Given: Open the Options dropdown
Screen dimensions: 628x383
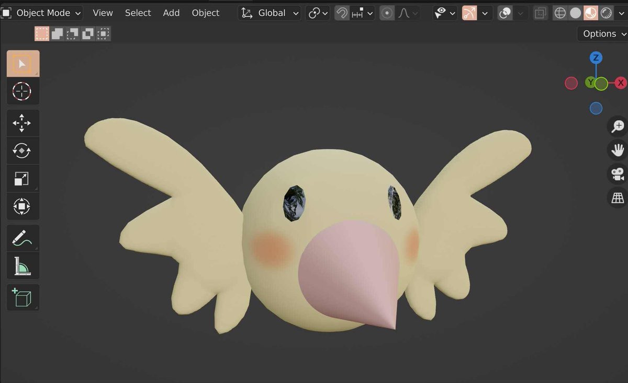Looking at the screenshot, I should 602,34.
